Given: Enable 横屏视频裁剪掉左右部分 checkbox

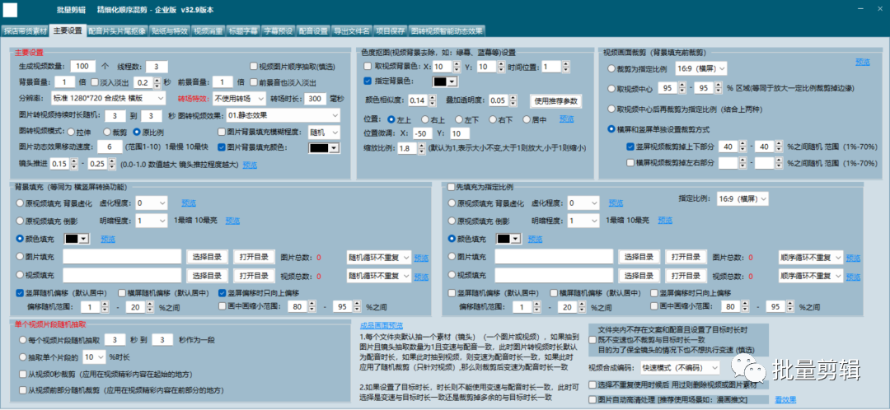Looking at the screenshot, I should 630,163.
